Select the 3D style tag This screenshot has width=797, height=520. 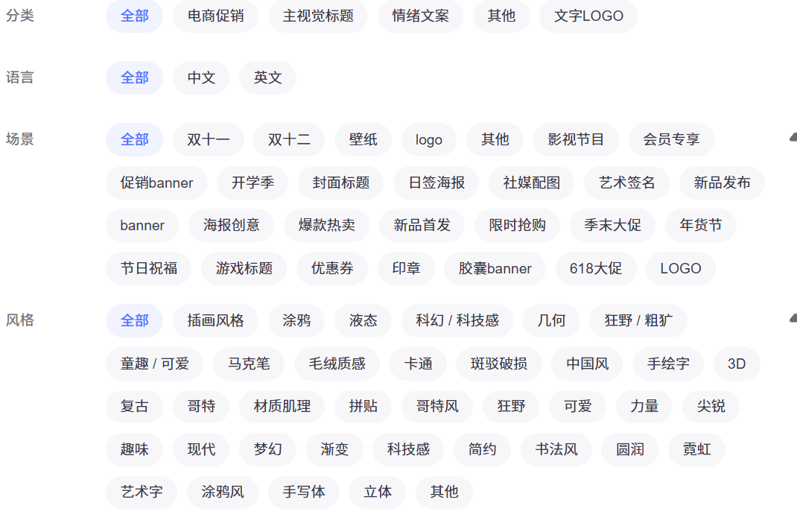(x=736, y=364)
